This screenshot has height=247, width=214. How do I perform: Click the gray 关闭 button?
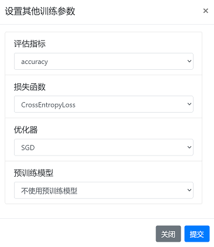tap(168, 234)
